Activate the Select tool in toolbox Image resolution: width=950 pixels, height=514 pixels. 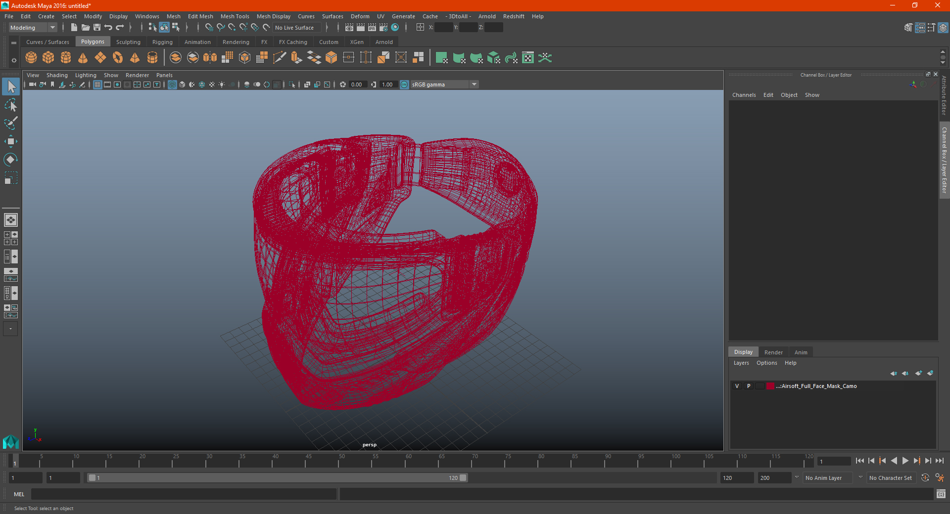11,87
